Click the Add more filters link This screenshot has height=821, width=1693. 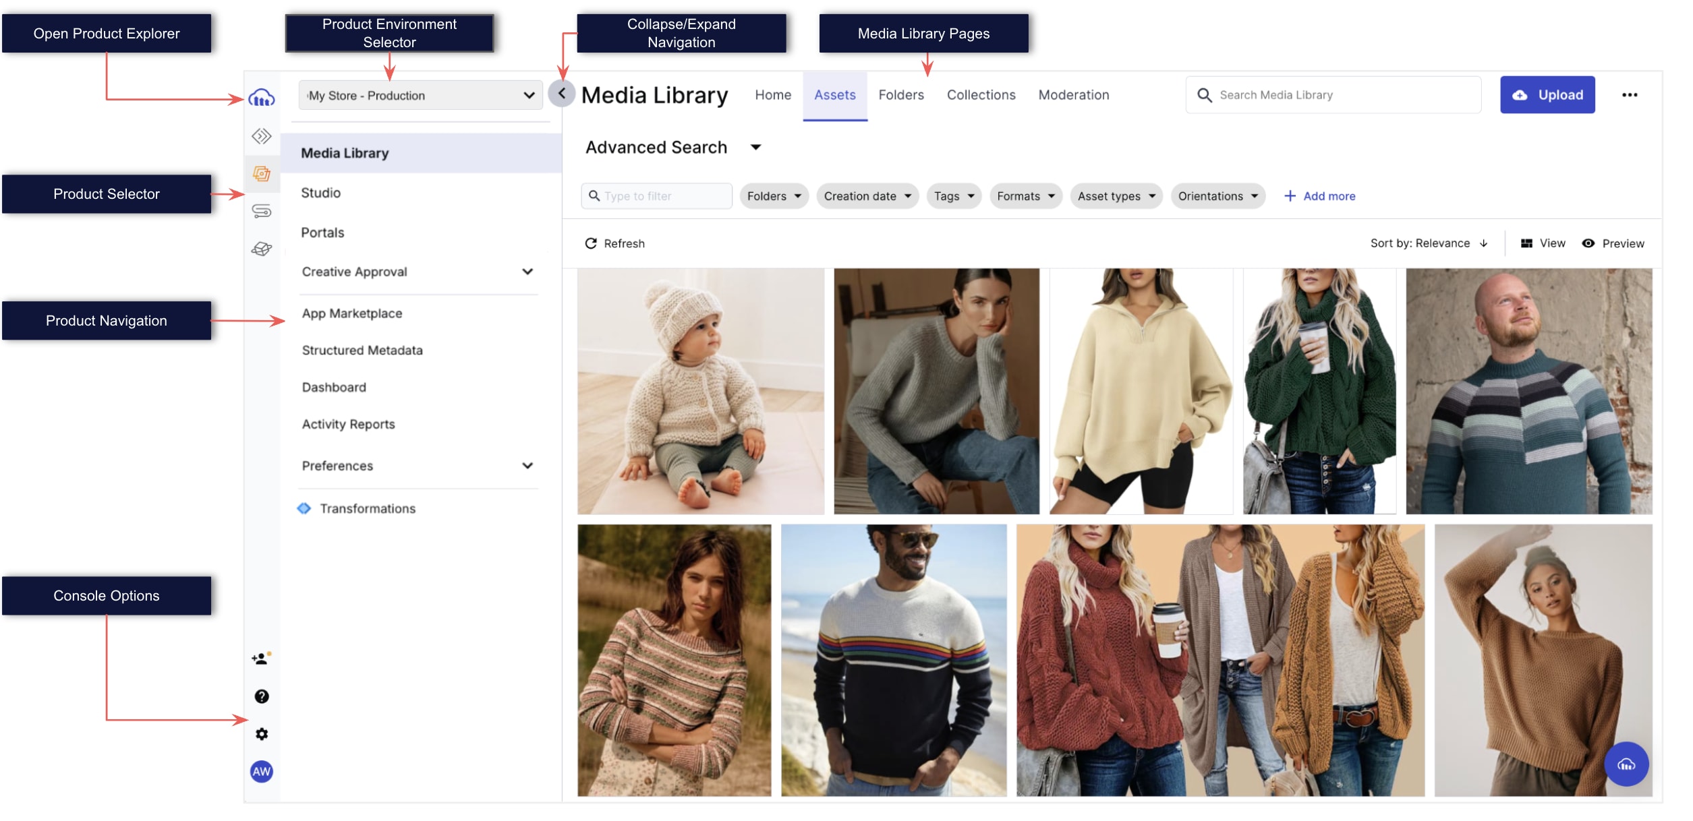click(1319, 196)
